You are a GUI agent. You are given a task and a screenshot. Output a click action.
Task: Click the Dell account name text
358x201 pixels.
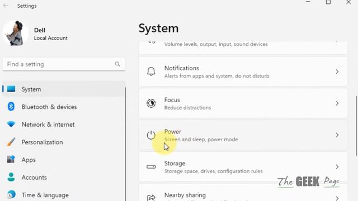40,30
